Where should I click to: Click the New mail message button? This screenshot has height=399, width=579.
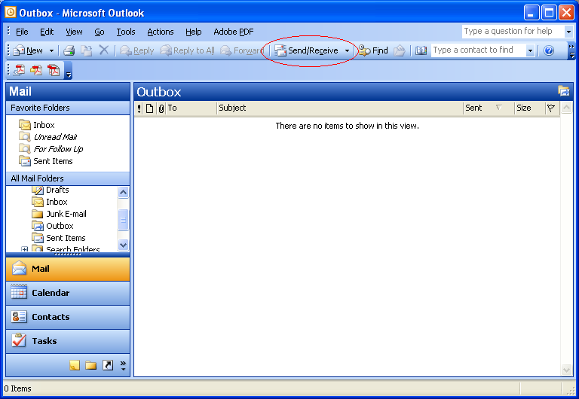click(x=28, y=50)
